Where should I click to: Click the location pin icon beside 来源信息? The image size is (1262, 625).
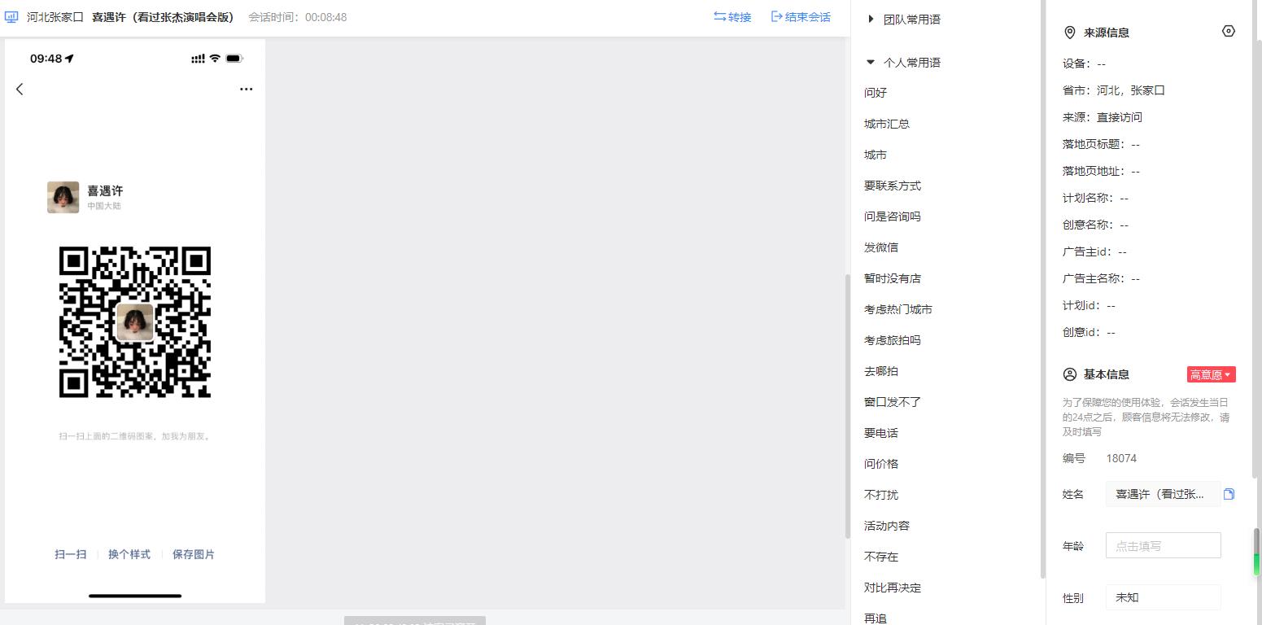(1070, 33)
